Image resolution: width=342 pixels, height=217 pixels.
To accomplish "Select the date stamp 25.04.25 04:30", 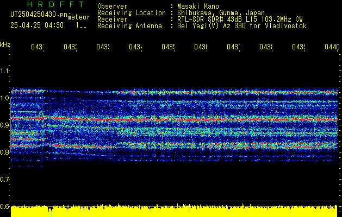I will pyautogui.click(x=37, y=25).
